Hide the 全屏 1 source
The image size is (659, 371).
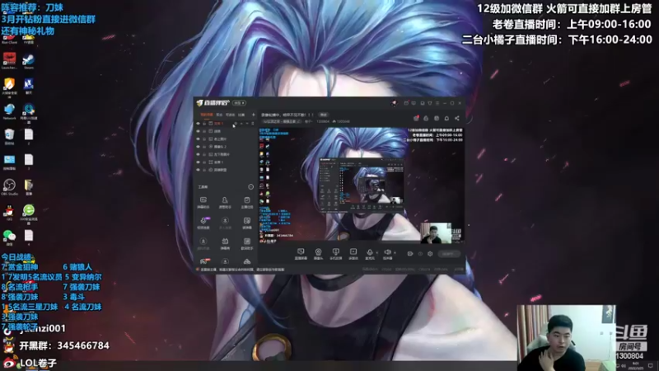click(199, 162)
